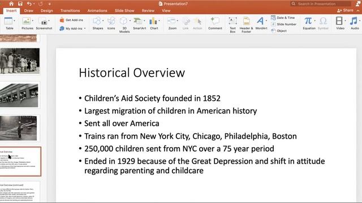Image resolution: width=362 pixels, height=203 pixels.
Task: Insert a Table
Action: (x=9, y=23)
